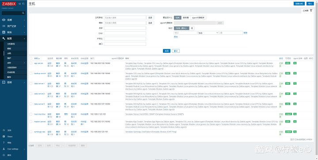Check the master-server row checkbox
The width and height of the screenshot is (318, 160).
click(31, 122)
